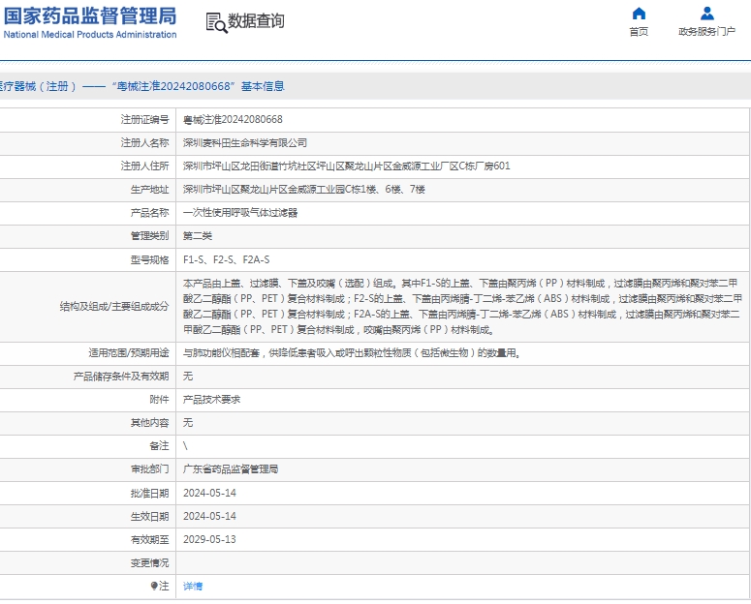This screenshot has width=751, height=604.
Task: Click the structure description paragraph starting 本产品由上盖
Action: (462, 306)
